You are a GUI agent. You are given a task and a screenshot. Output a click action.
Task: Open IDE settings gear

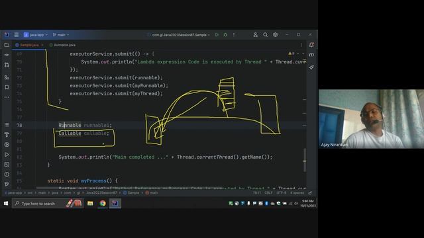point(276,35)
